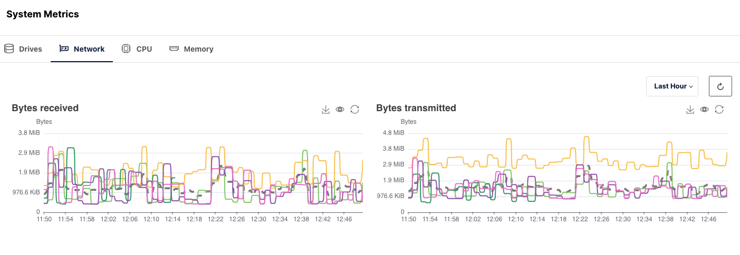Screen dimensions: 740x255
Task: Click the System Metrics heading
Action: tap(43, 14)
